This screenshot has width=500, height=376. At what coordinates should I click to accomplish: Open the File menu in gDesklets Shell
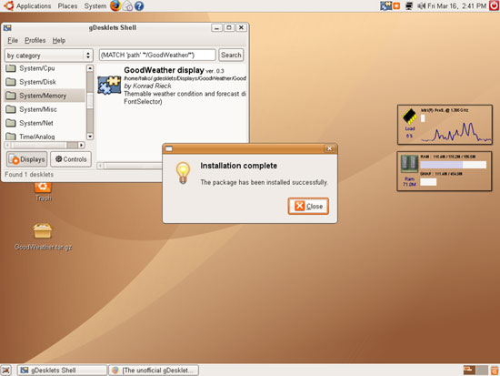point(13,40)
